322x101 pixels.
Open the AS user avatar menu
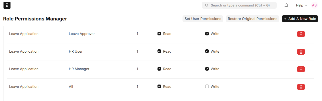tap(314, 5)
